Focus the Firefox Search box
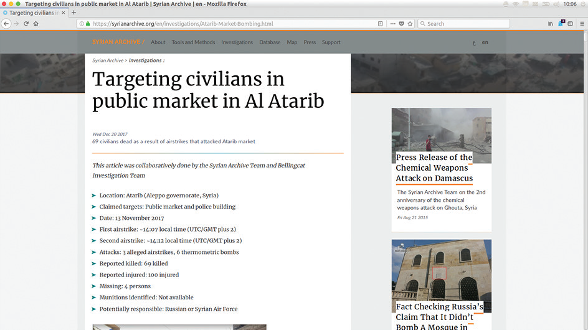Screen dimensions: 588x330 464,24
